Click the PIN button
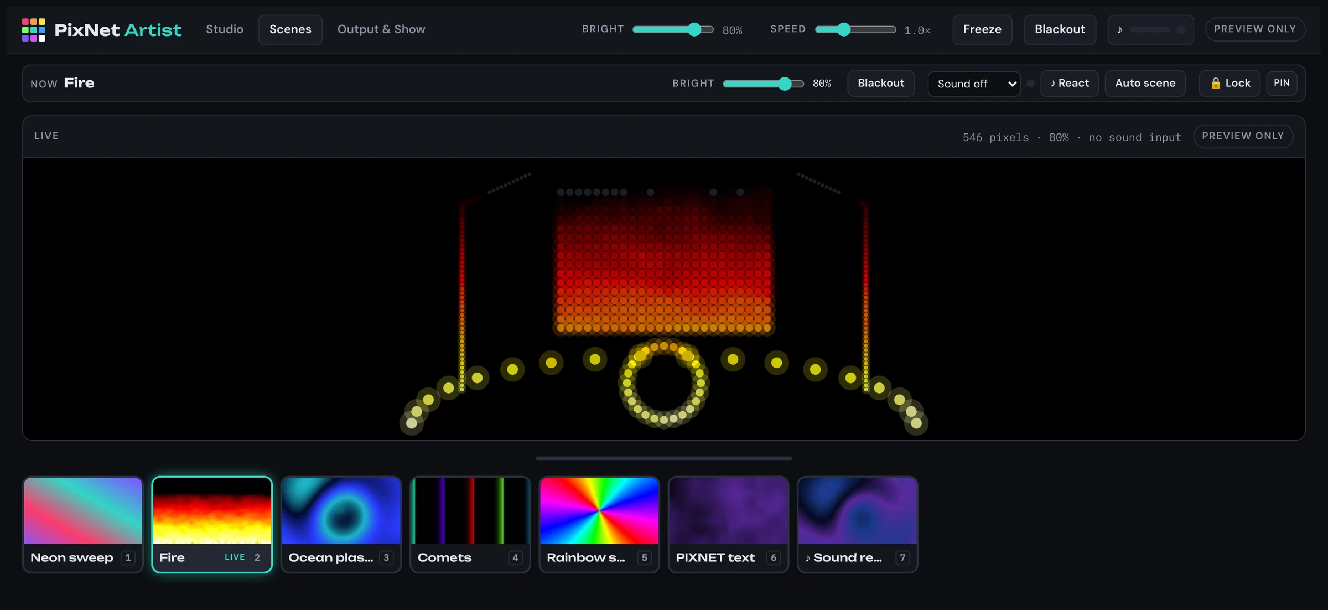1328x610 pixels. pos(1282,83)
